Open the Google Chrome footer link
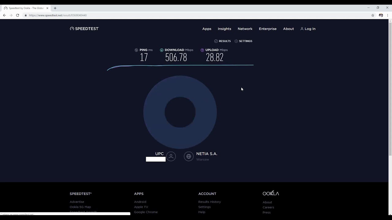 [x=146, y=212]
